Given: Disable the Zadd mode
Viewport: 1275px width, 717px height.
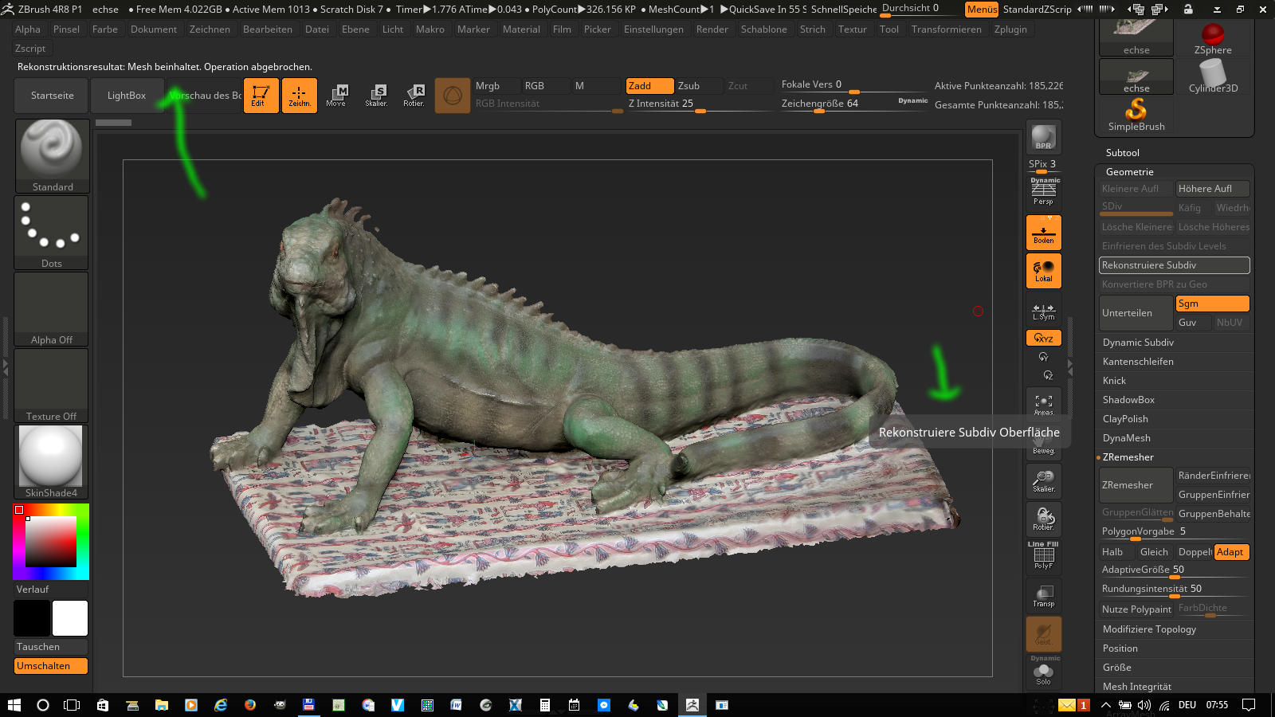Looking at the screenshot, I should pyautogui.click(x=649, y=86).
